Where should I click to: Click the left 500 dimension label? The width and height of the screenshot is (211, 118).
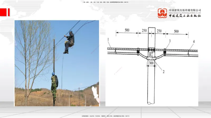(x=127, y=30)
